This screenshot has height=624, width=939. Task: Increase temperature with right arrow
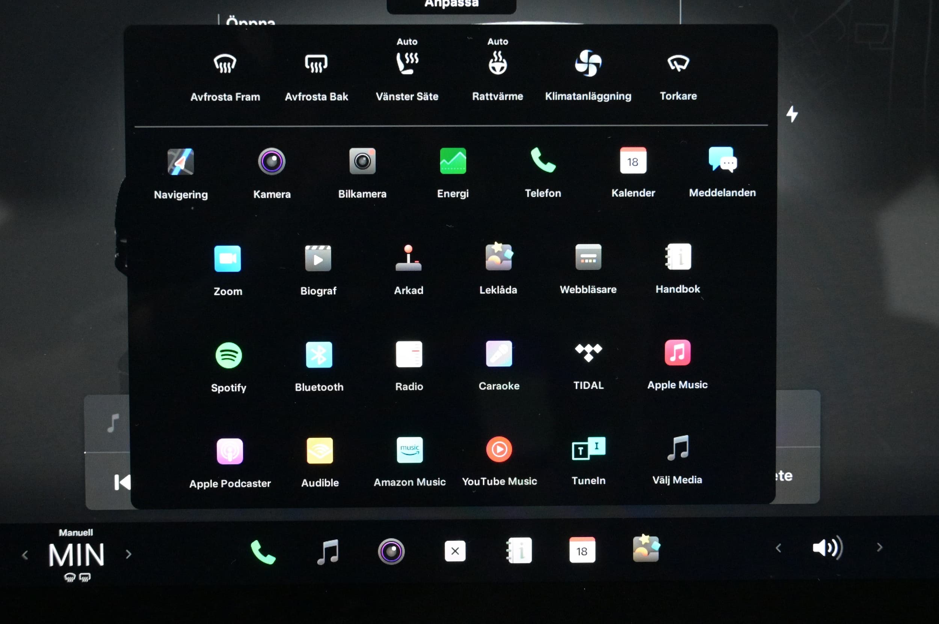(x=128, y=554)
